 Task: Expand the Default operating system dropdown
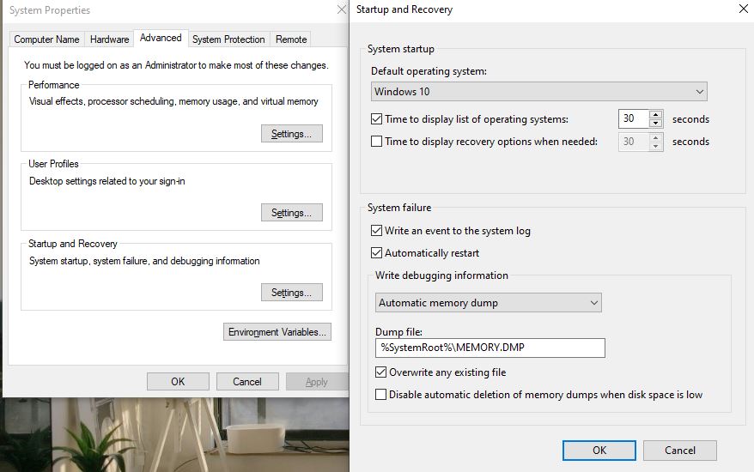click(539, 91)
